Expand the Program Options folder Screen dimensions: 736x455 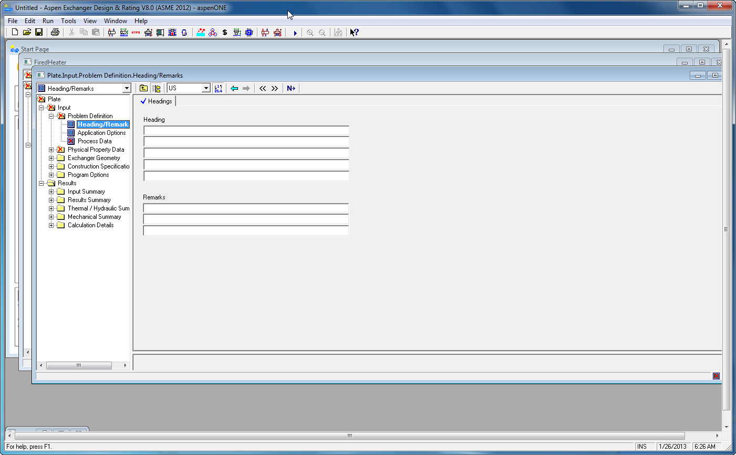(x=51, y=175)
